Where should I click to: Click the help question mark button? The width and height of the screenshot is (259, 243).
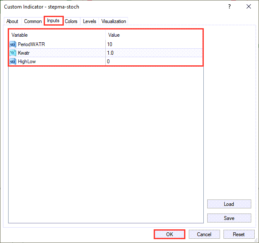coord(229,6)
